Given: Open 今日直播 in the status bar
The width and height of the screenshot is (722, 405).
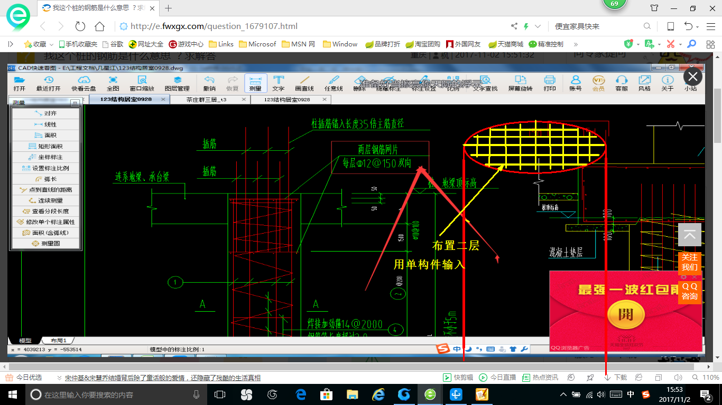Looking at the screenshot, I should [x=497, y=378].
